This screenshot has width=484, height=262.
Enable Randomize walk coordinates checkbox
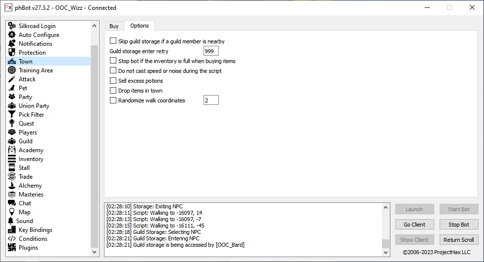(x=113, y=100)
